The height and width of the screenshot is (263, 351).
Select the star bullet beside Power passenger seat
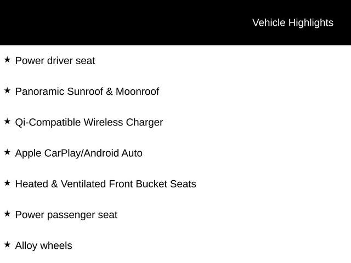7,214
